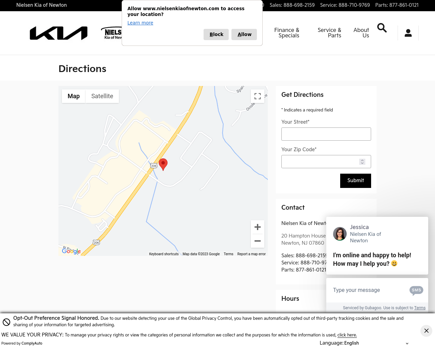The image size is (435, 348).
Task: Switch map to Satellite view
Action: click(102, 96)
